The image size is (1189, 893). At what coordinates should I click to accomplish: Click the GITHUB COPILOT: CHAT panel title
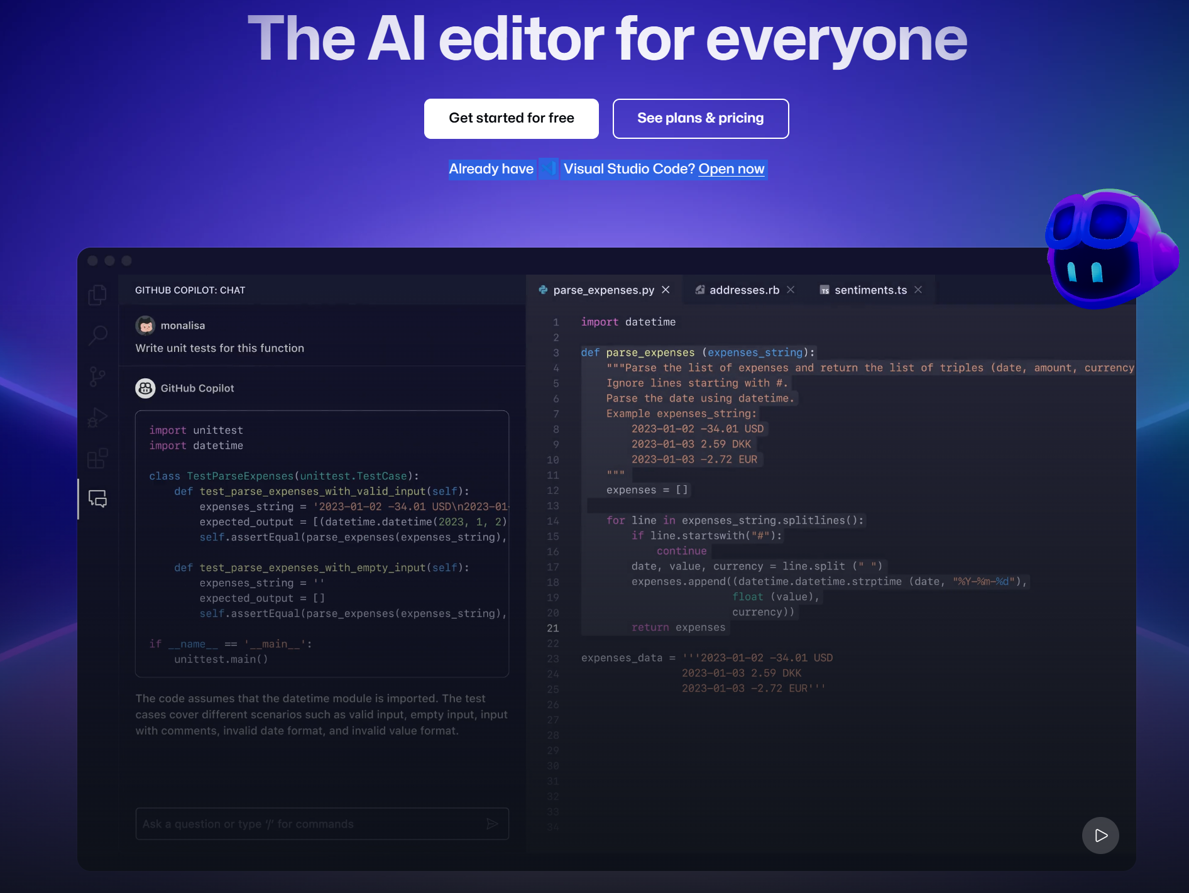(190, 290)
